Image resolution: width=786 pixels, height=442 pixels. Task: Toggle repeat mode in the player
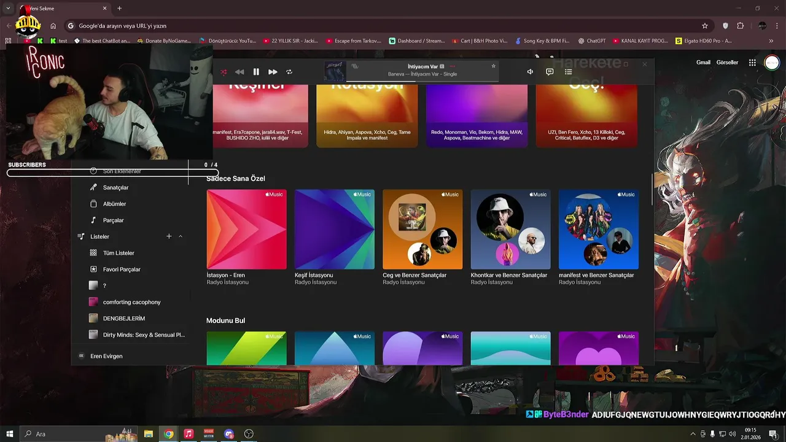289,72
